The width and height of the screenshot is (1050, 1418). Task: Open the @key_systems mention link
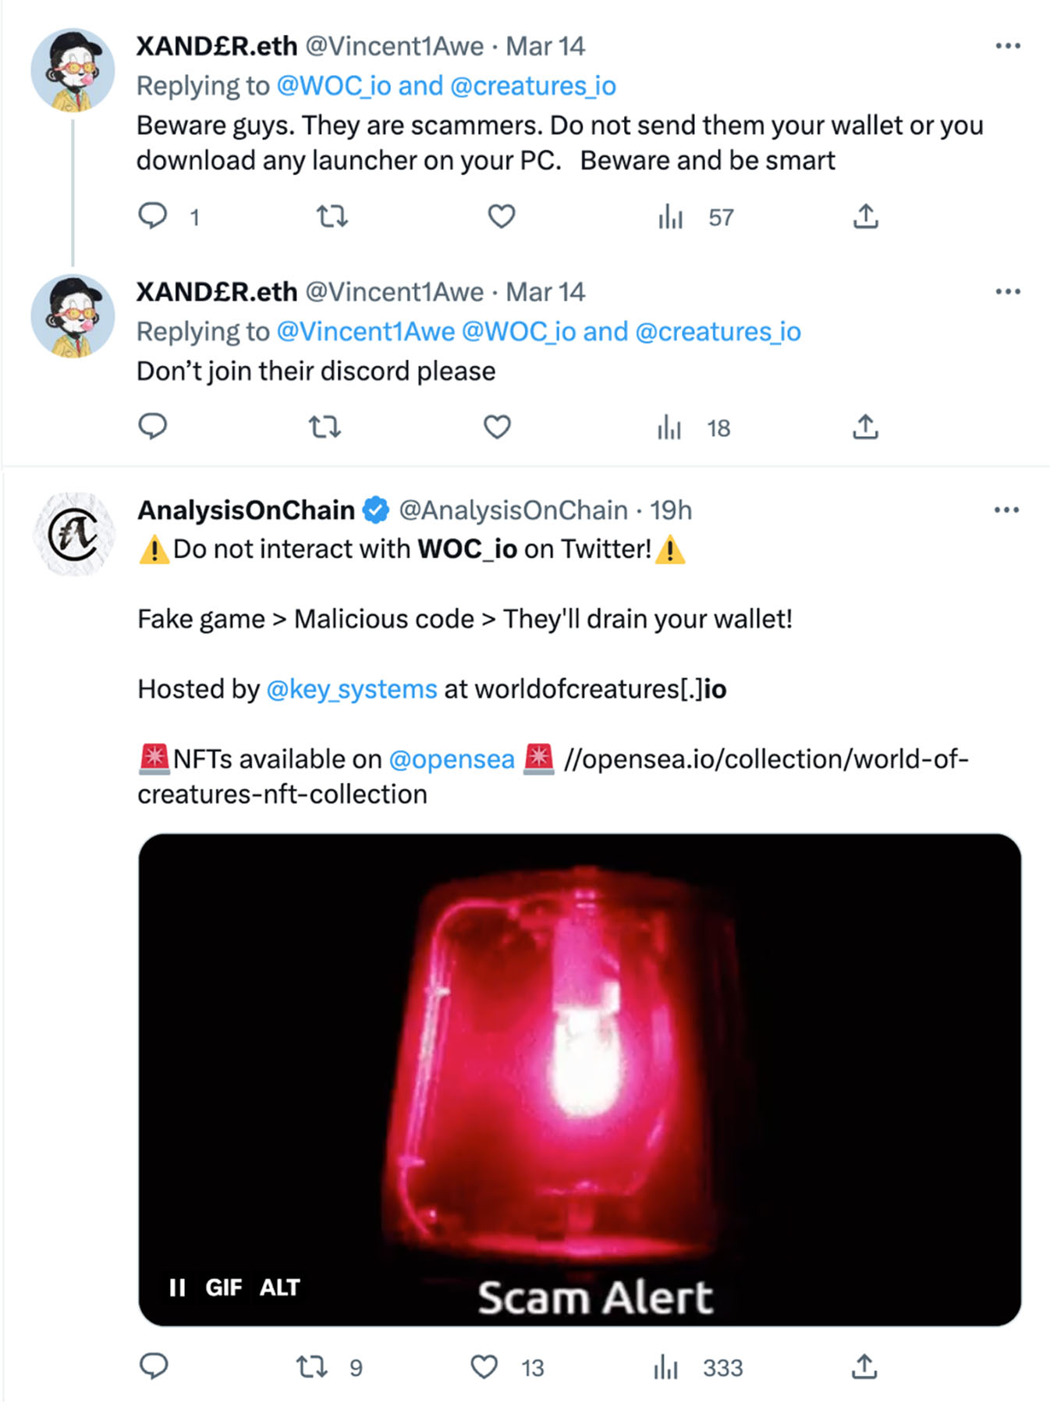pos(352,689)
